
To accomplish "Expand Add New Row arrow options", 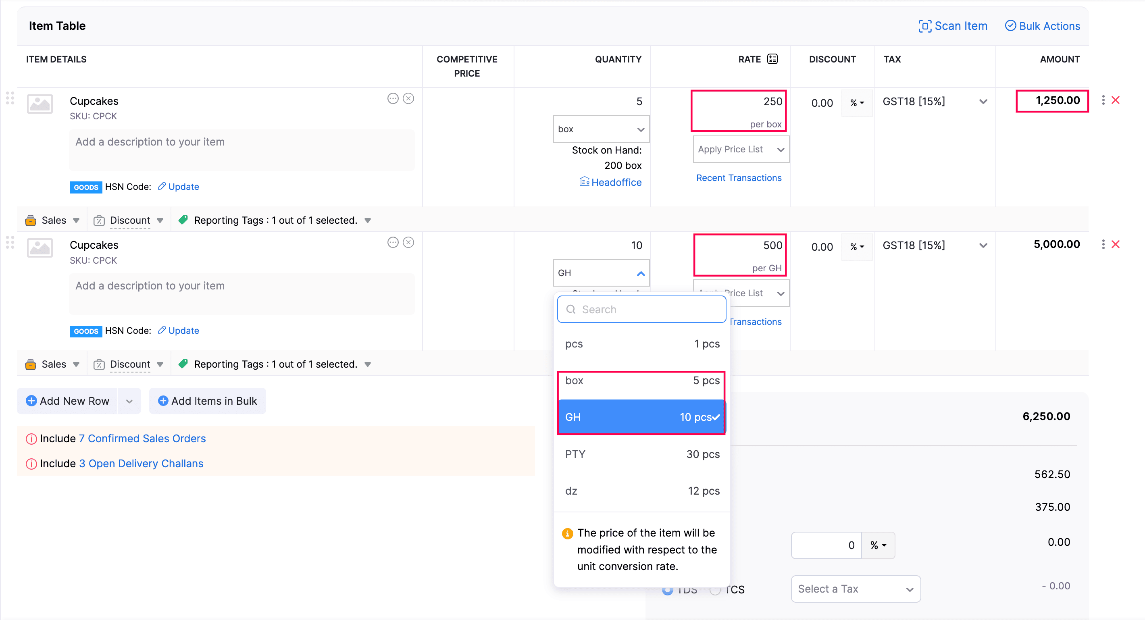I will point(129,402).
